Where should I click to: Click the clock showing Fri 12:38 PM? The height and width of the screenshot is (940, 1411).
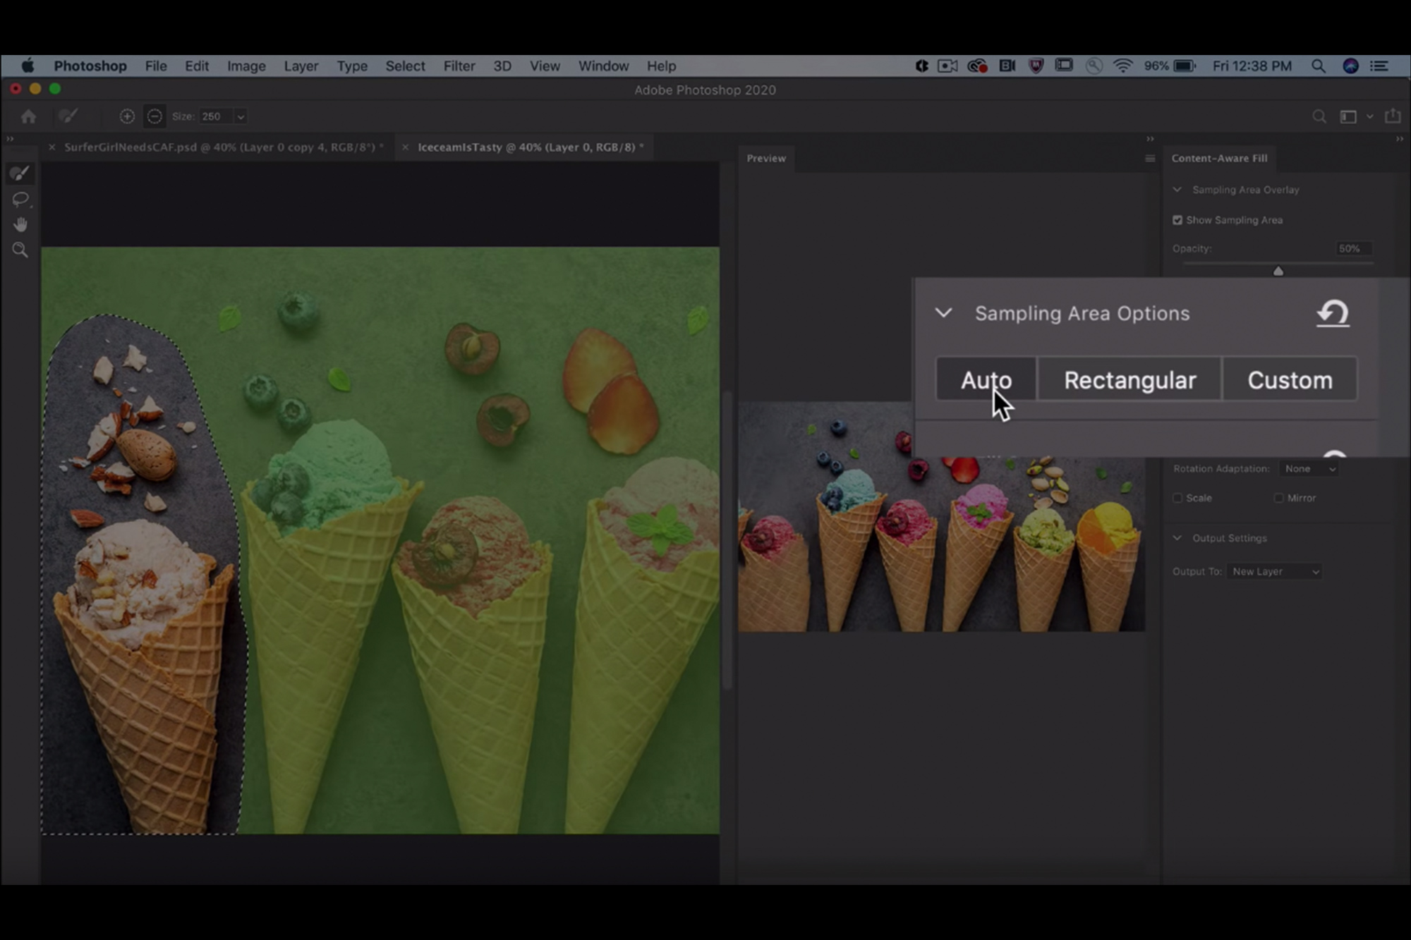point(1252,66)
